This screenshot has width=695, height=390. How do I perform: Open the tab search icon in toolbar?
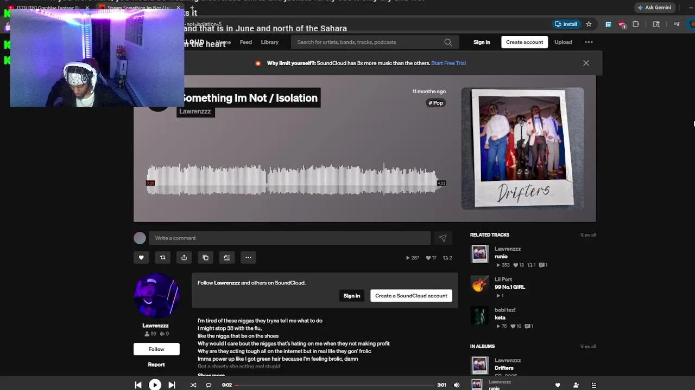656,24
